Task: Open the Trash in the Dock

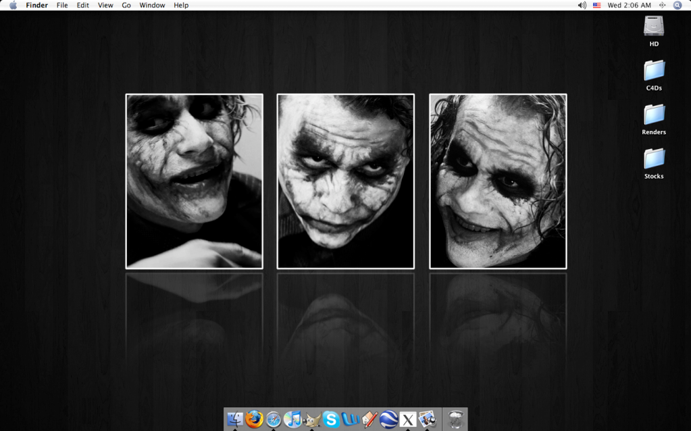Action: [456, 419]
